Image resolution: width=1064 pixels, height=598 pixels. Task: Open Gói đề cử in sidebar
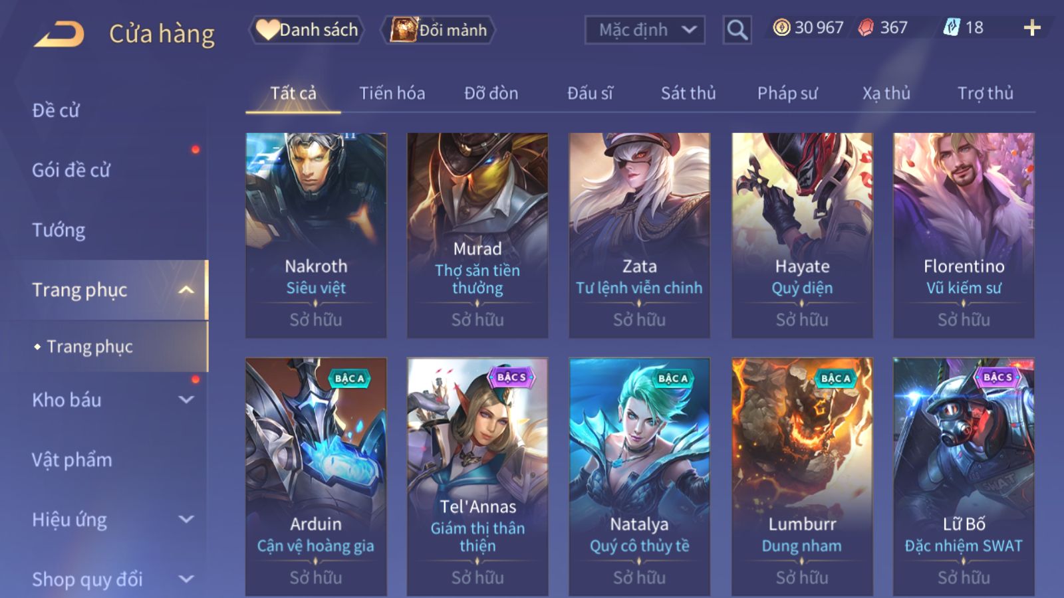click(x=71, y=171)
